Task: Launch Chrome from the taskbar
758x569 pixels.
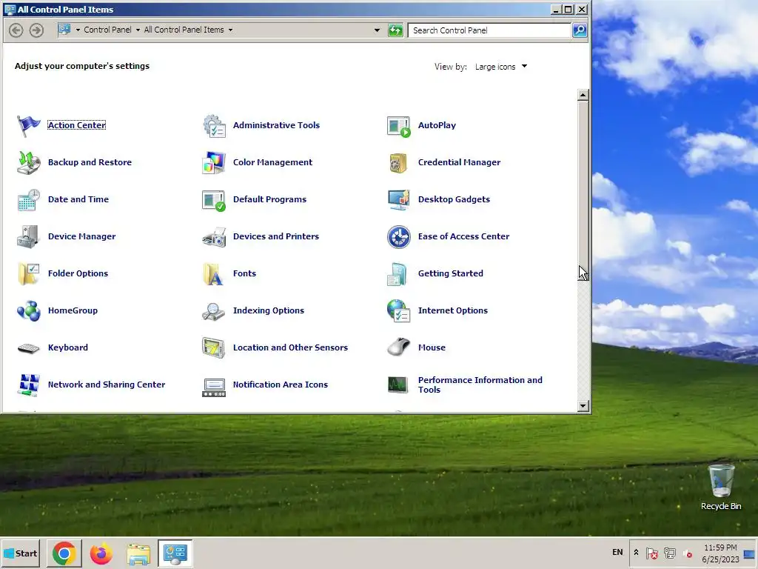Action: click(x=64, y=553)
